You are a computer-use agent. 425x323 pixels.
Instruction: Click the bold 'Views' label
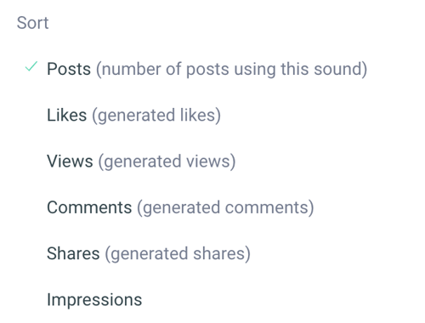[x=70, y=161]
